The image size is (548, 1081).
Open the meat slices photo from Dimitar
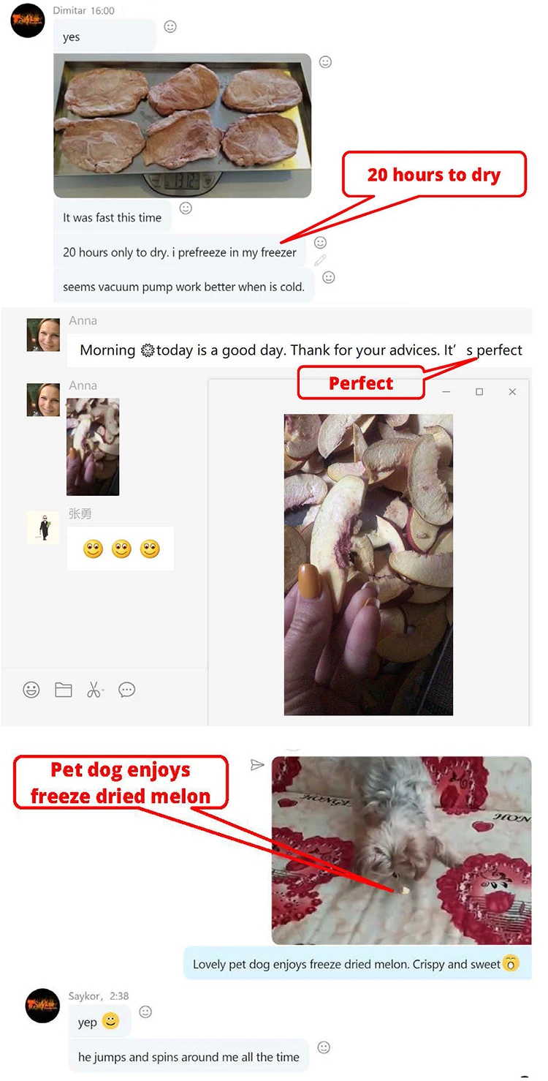tap(183, 125)
